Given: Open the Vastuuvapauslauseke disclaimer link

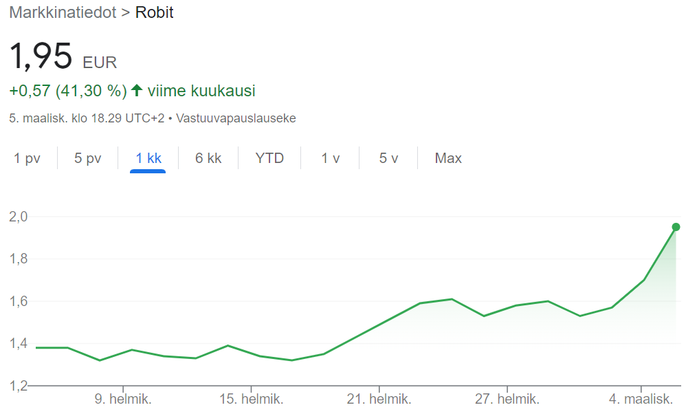Looking at the screenshot, I should coord(236,118).
